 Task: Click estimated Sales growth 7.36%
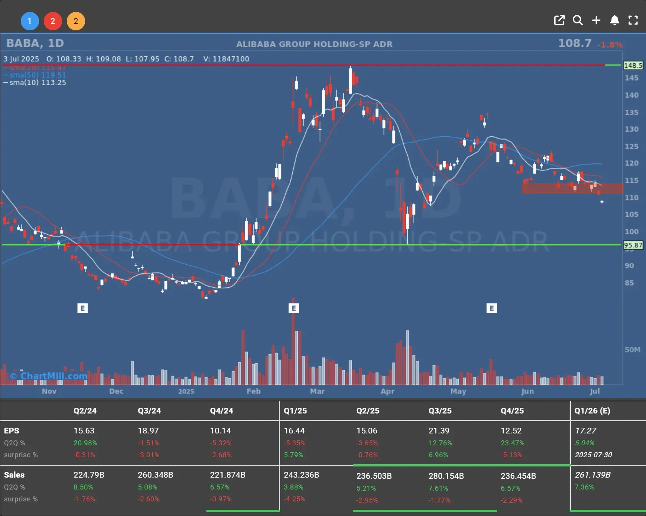point(584,487)
